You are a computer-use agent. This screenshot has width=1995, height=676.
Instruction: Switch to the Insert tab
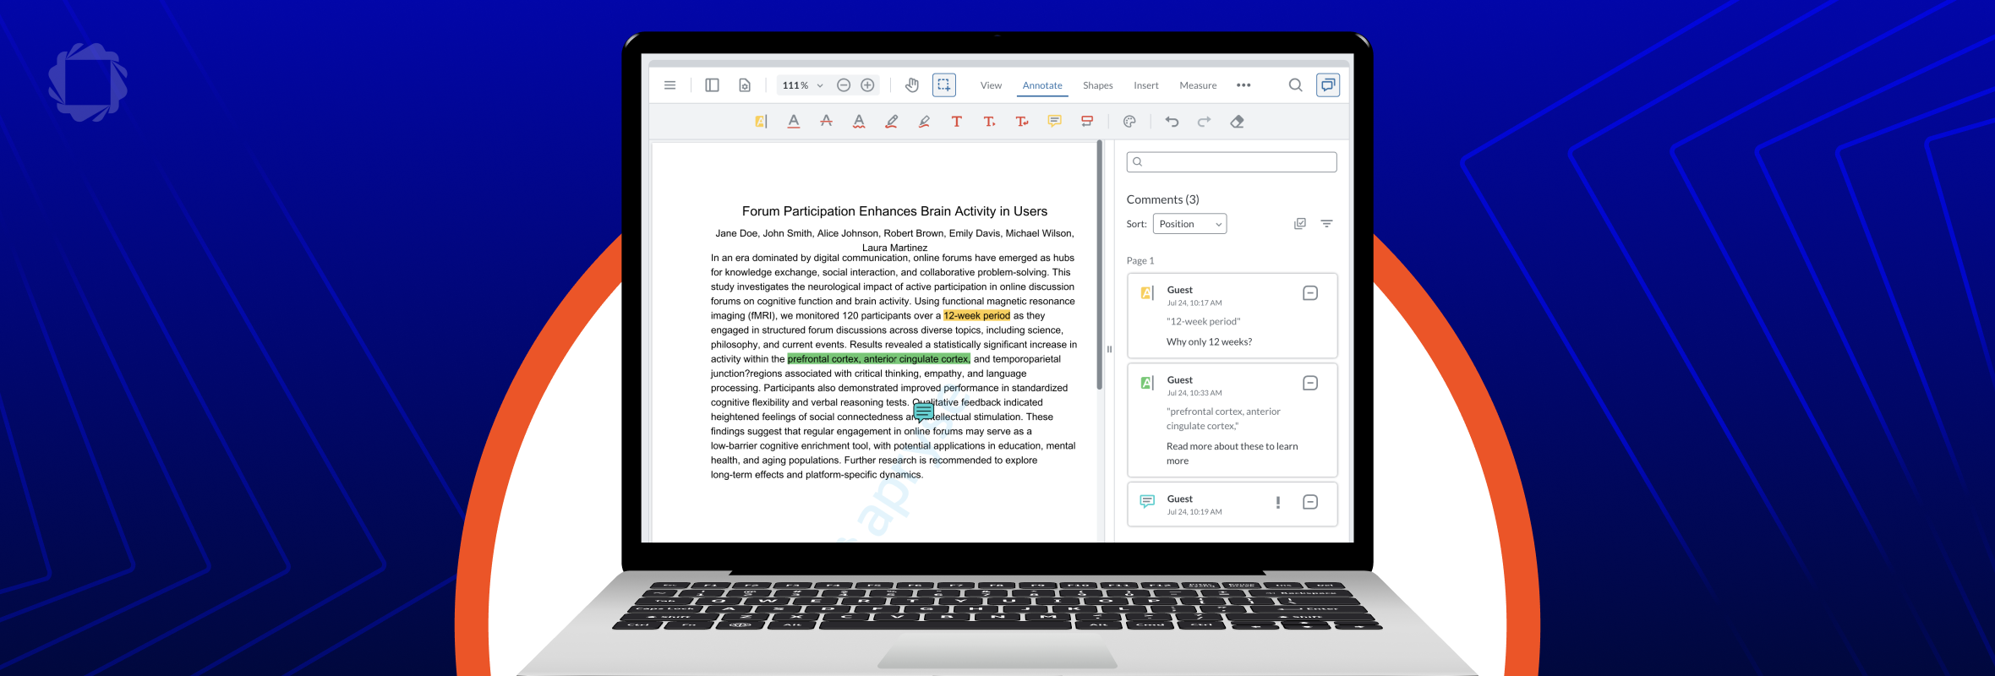[1146, 85]
